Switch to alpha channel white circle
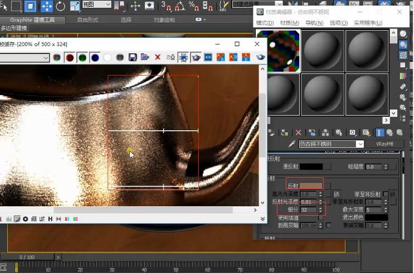Image resolution: width=414 pixels, height=273 pixels. click(107, 57)
